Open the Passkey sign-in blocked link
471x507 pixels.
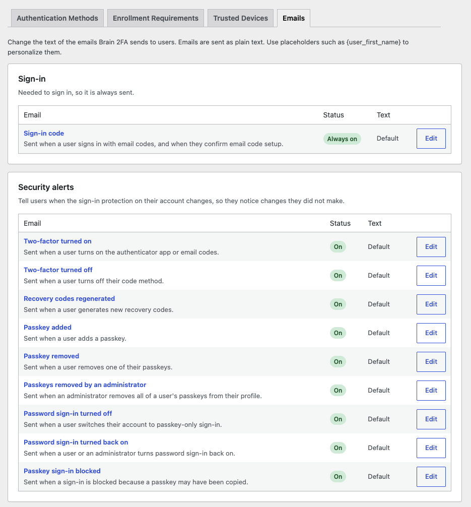62,471
